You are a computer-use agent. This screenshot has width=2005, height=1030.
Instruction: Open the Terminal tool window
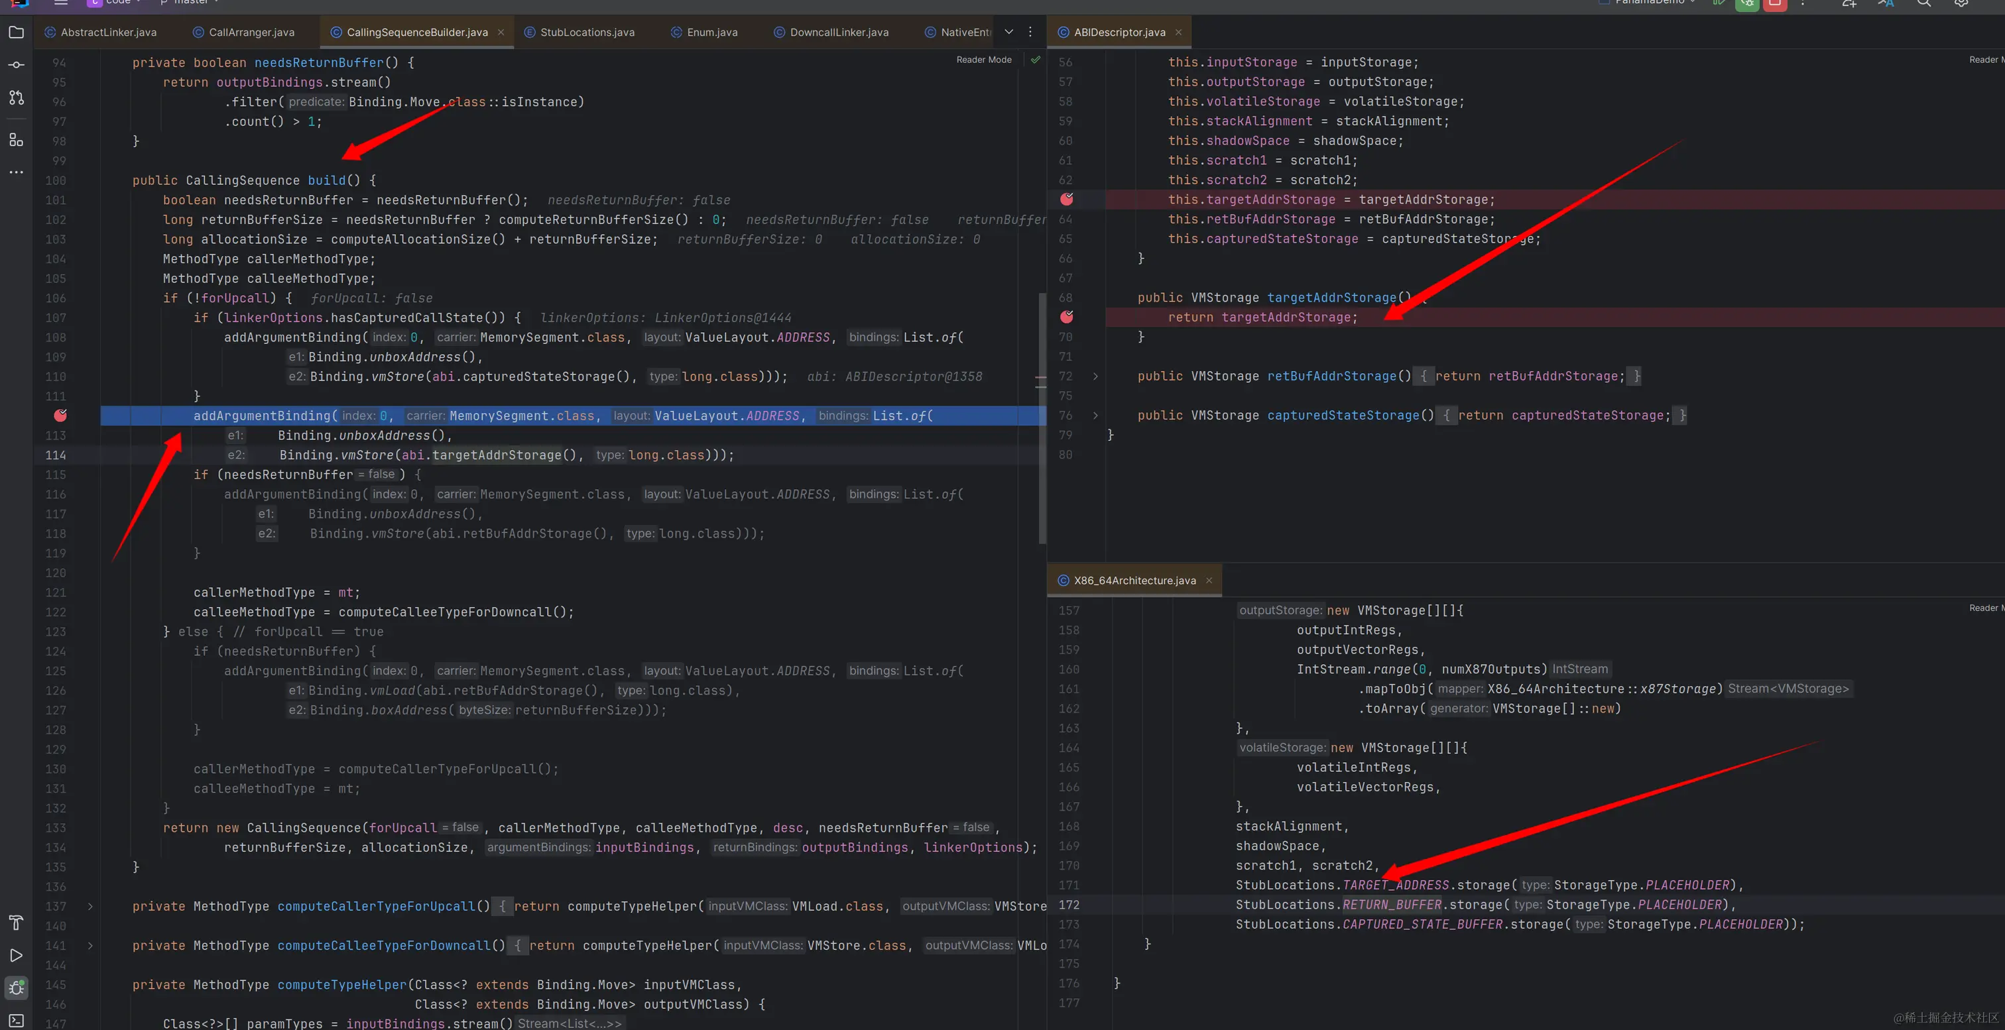pyautogui.click(x=17, y=1020)
